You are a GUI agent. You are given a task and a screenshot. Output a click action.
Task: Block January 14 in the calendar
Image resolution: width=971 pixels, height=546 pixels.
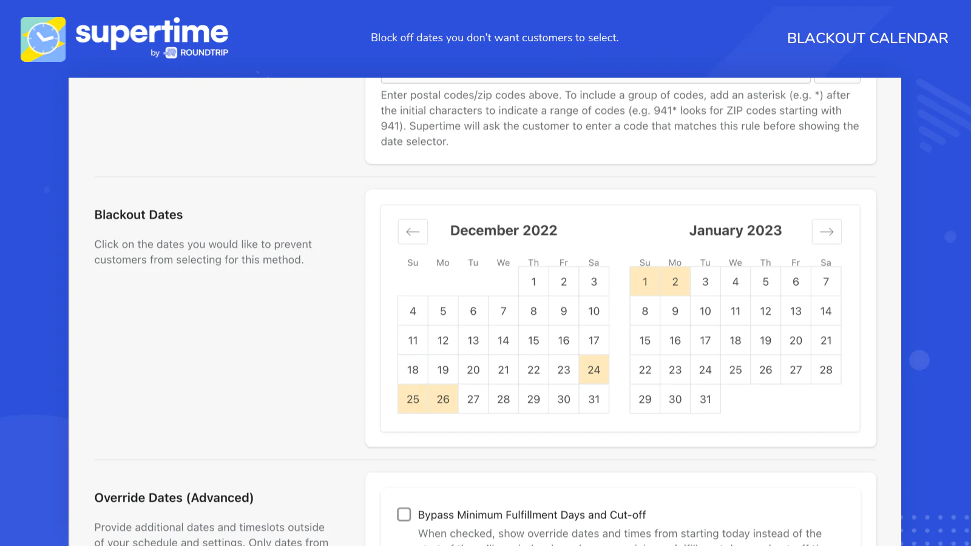coord(826,311)
